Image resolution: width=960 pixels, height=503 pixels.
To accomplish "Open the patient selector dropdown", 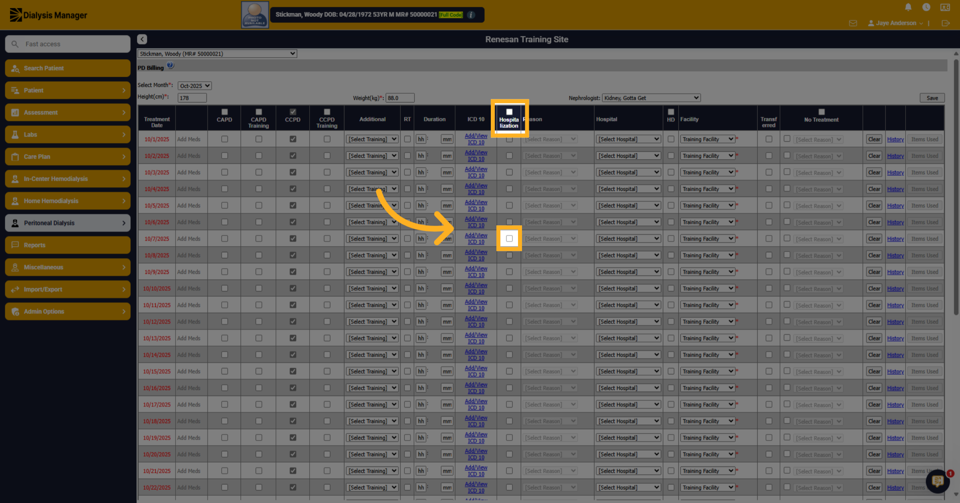I will [217, 54].
